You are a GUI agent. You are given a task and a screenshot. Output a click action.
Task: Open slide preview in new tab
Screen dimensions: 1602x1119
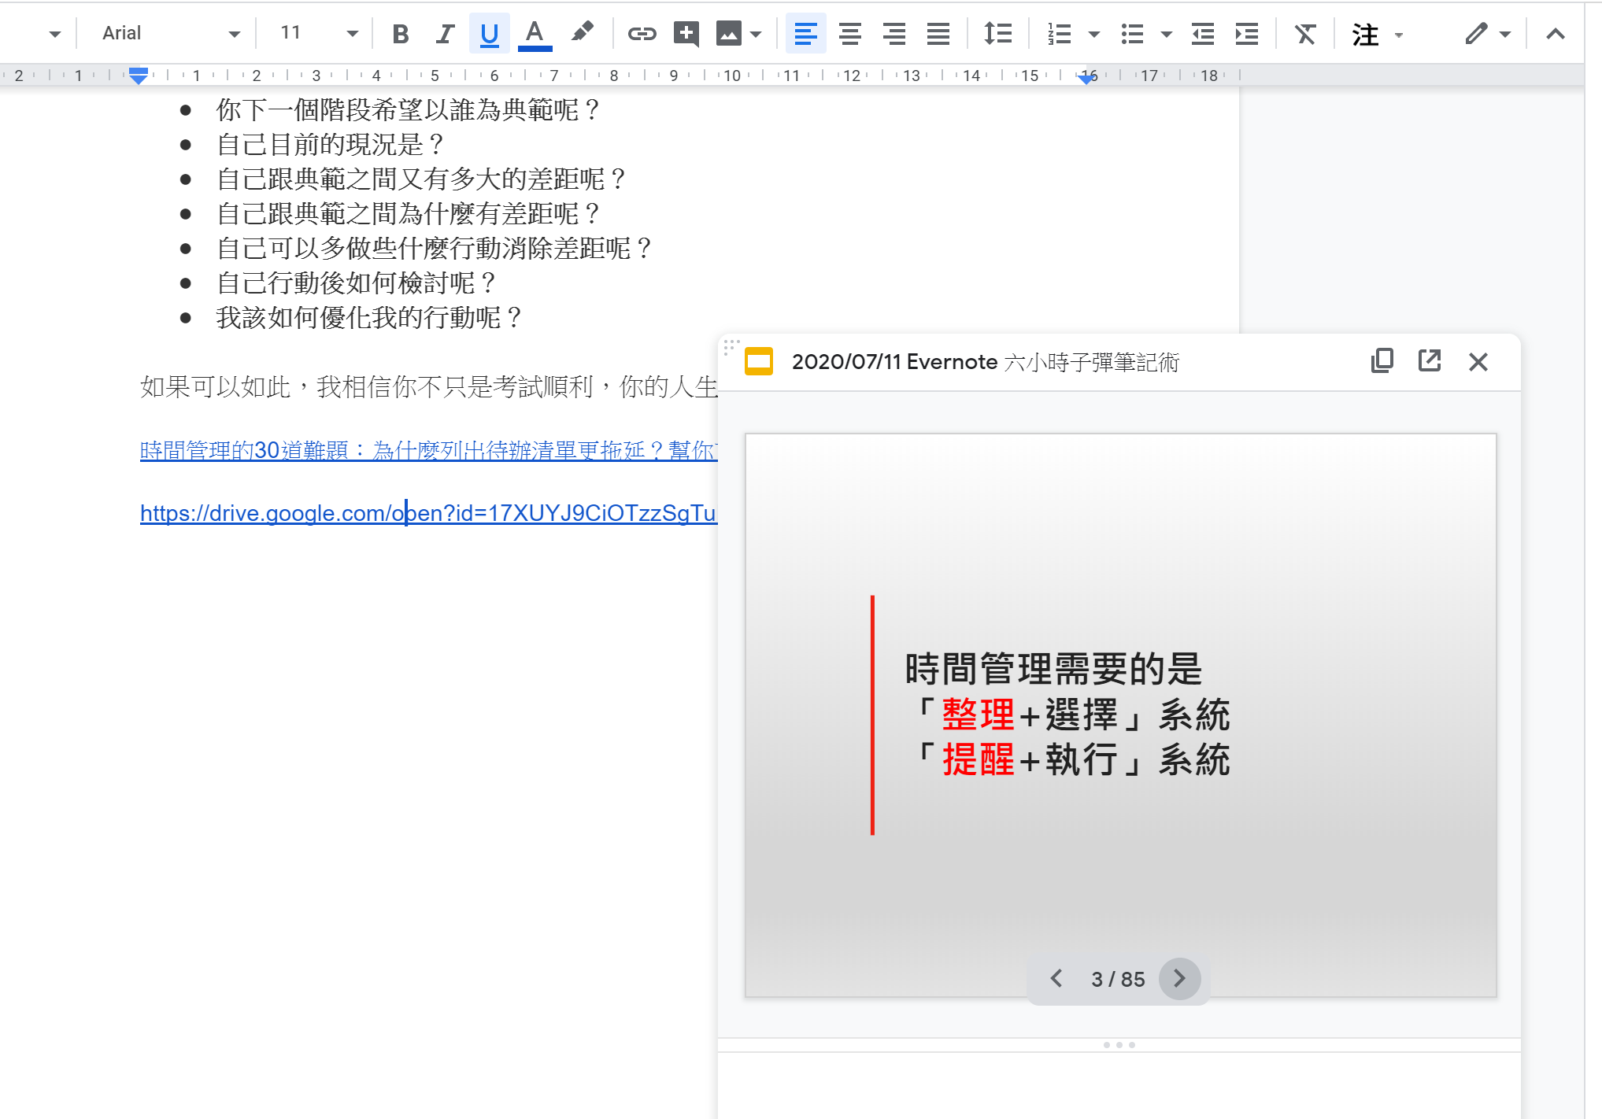coord(1429,361)
